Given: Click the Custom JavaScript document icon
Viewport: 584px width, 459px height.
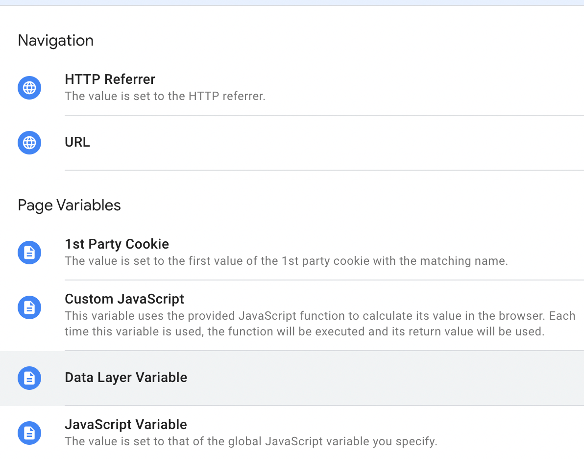Looking at the screenshot, I should [x=29, y=307].
